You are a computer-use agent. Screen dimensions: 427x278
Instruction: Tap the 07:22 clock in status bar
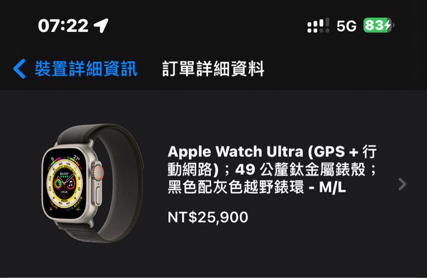click(x=63, y=26)
